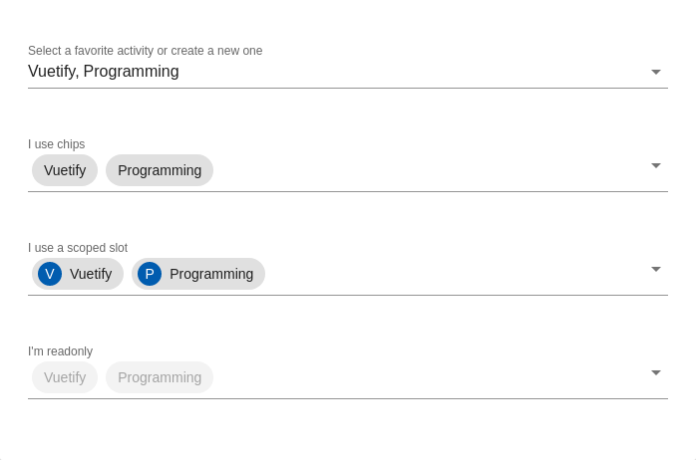
Task: Select the Programming chip under 'I use chips'
Action: 160,170
